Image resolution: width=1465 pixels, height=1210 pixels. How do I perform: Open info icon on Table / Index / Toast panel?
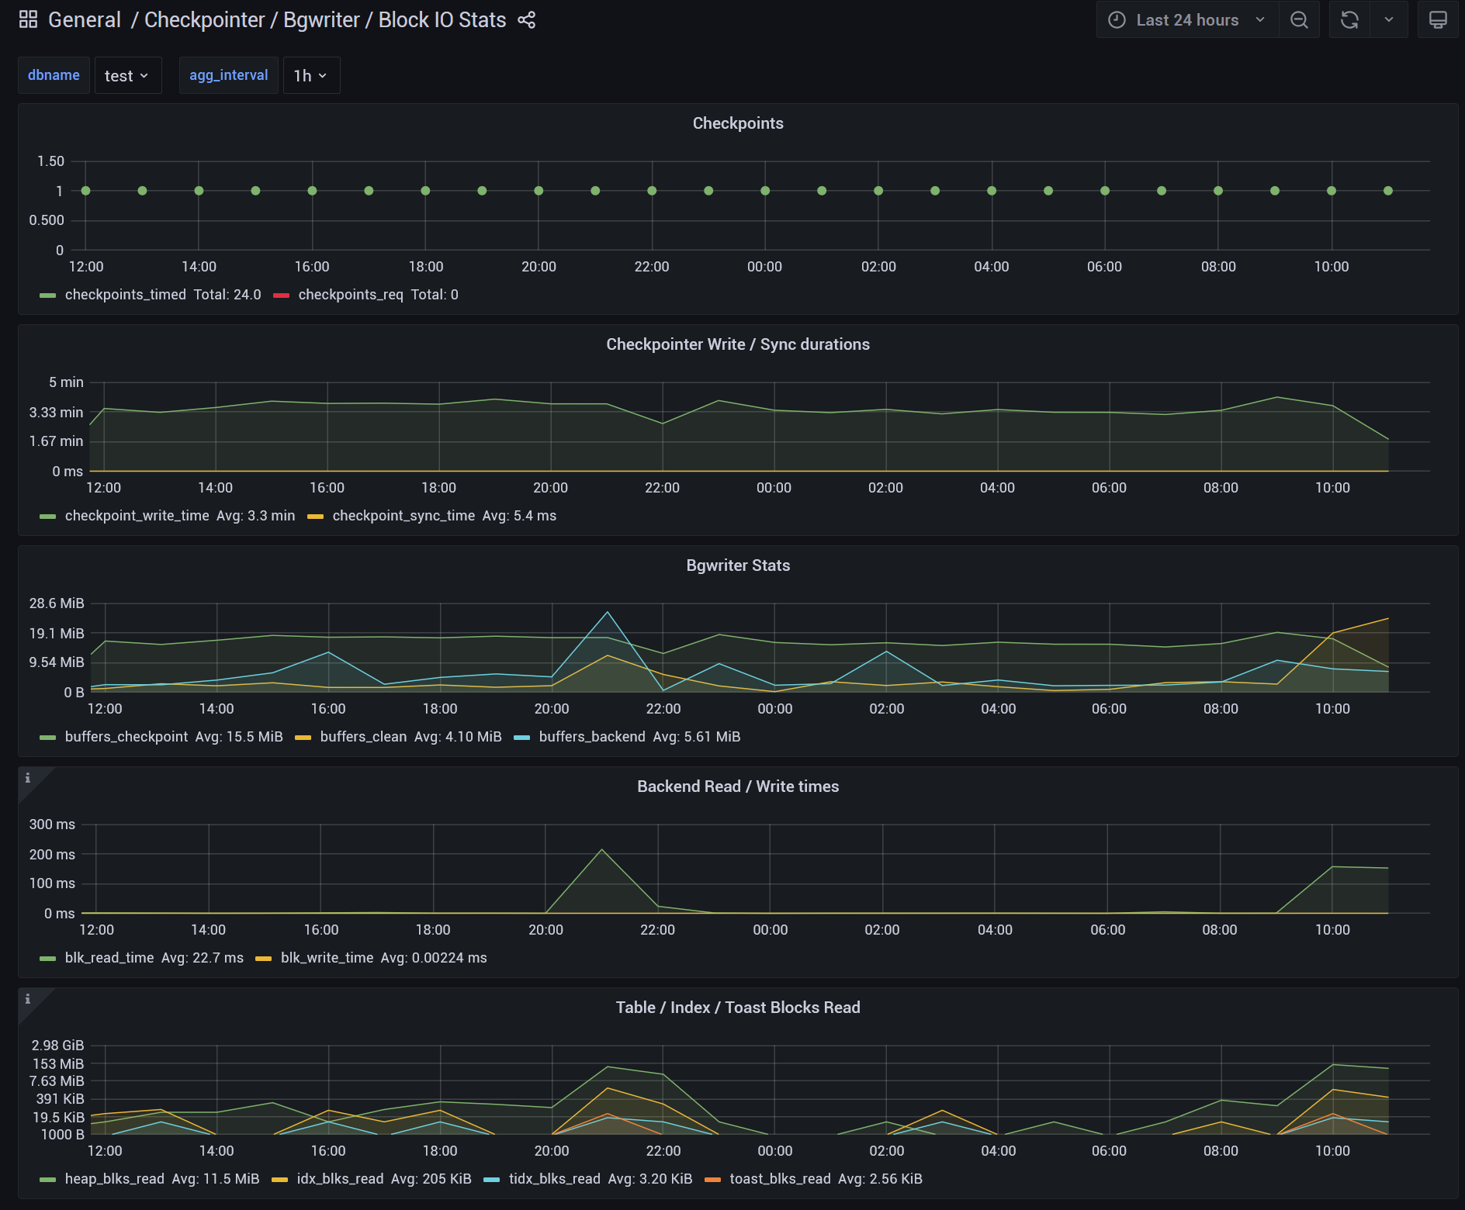tap(28, 999)
